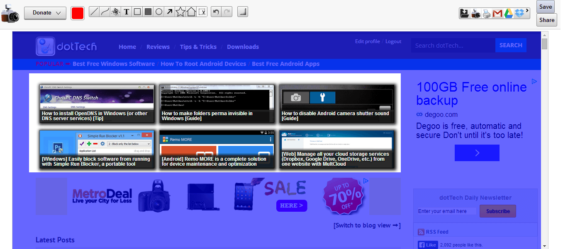Click the Latest Posts heading
This screenshot has height=249, width=563.
(x=55, y=240)
